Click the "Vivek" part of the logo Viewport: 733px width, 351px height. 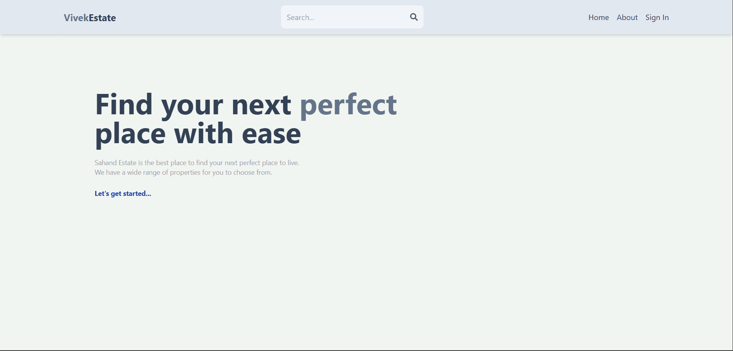[x=76, y=18]
